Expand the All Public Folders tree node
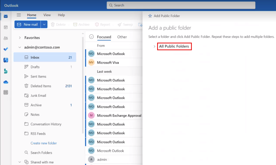 pos(154,46)
